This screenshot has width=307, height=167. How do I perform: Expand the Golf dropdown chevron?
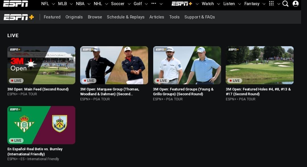click(146, 4)
